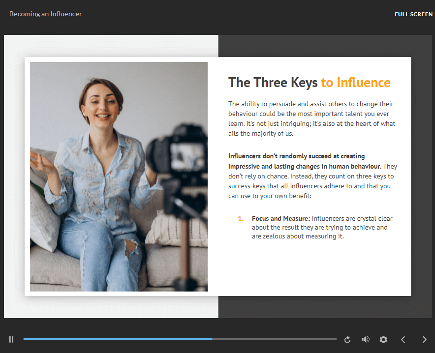Viewport: 435px width, 353px height.
Task: Click the course title 'Becoming an Influencer'
Action: click(x=46, y=14)
